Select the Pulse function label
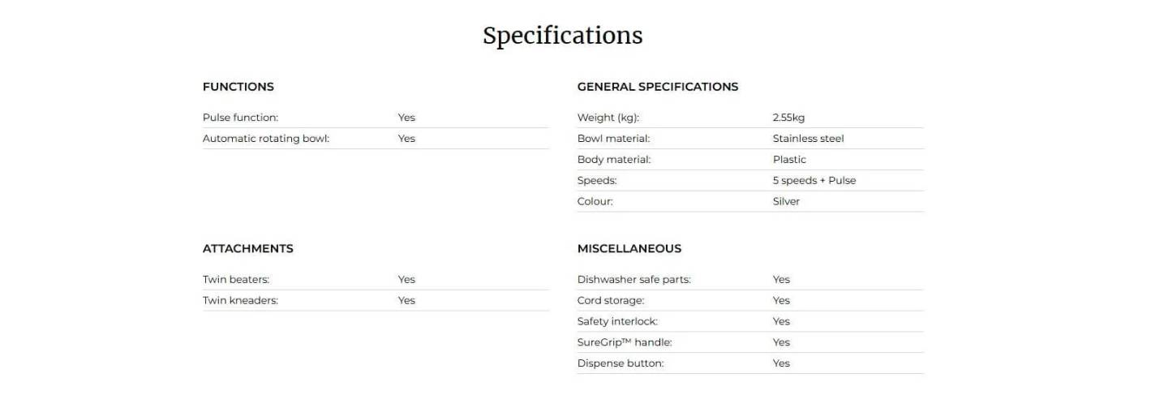Viewport: 1151px width, 408px height. [240, 118]
